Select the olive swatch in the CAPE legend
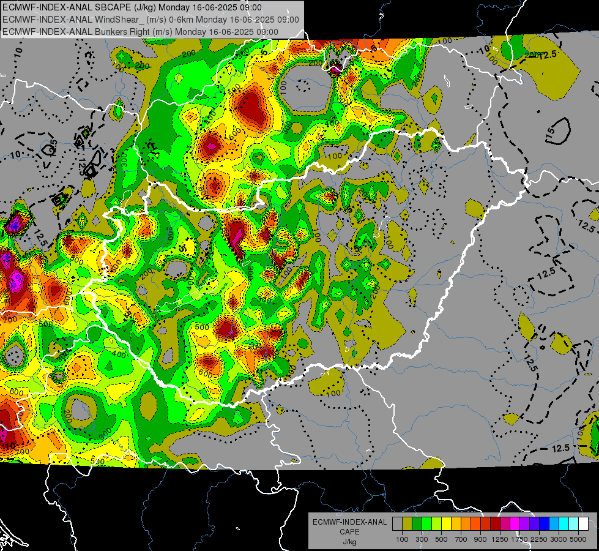 407,523
